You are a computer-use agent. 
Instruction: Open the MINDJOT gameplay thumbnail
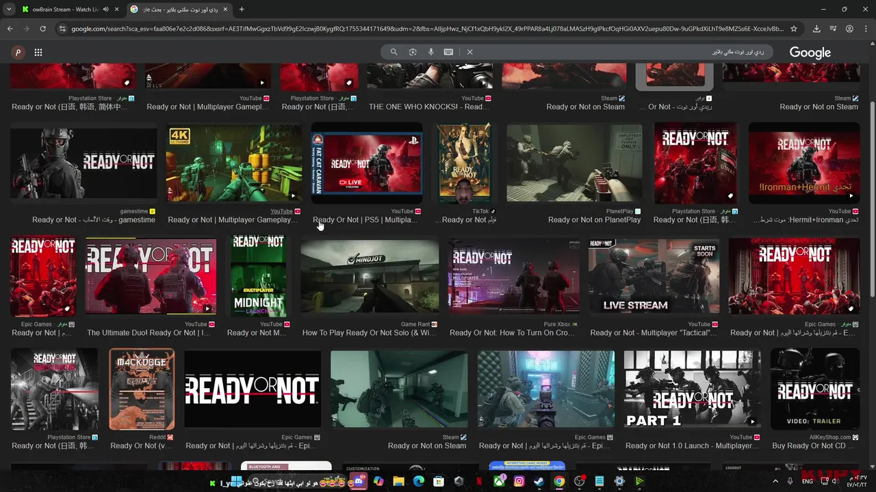tap(370, 276)
